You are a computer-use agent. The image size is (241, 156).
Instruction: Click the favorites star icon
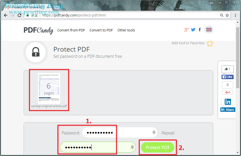pos(210,43)
